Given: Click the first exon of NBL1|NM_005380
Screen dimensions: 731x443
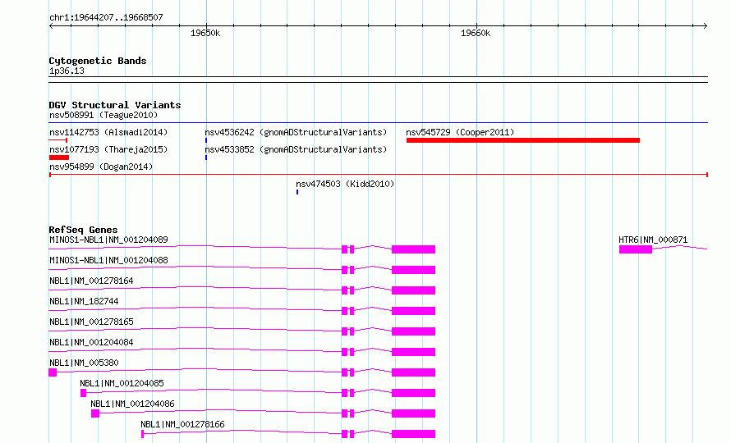Looking at the screenshot, I should click(53, 372).
